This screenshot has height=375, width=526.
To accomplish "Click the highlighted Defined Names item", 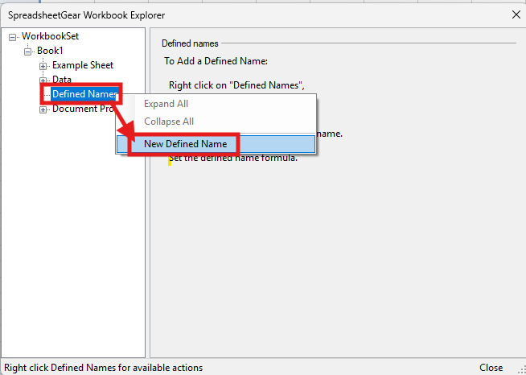I will point(84,94).
